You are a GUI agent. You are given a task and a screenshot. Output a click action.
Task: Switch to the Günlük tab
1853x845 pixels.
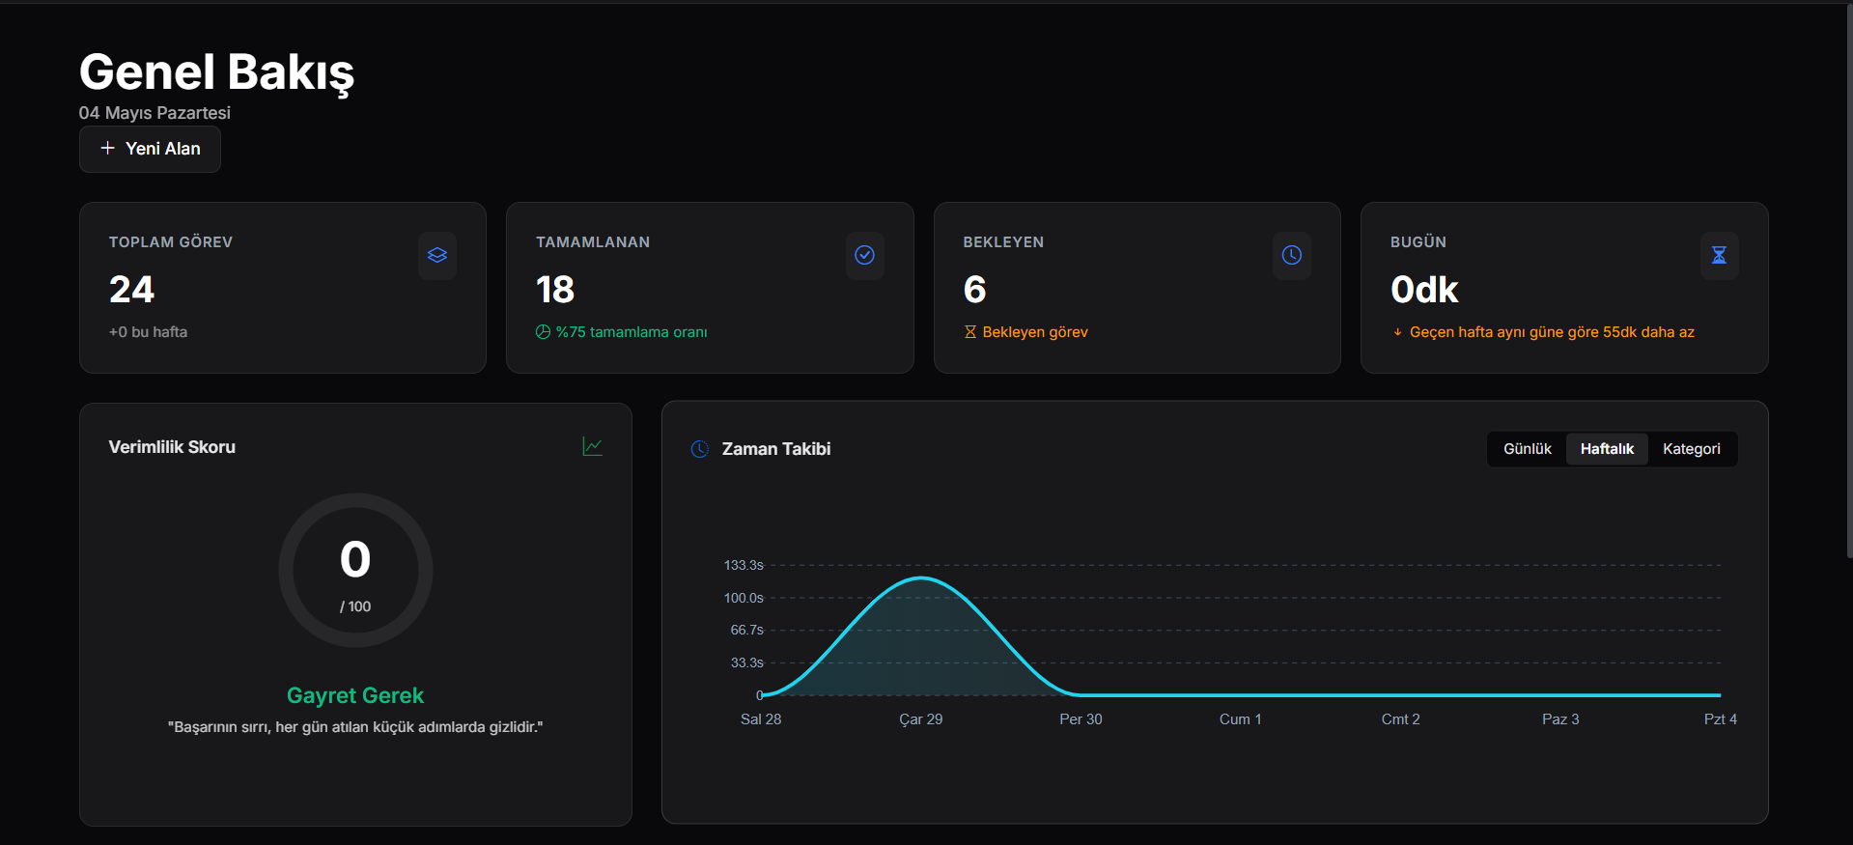coord(1527,449)
